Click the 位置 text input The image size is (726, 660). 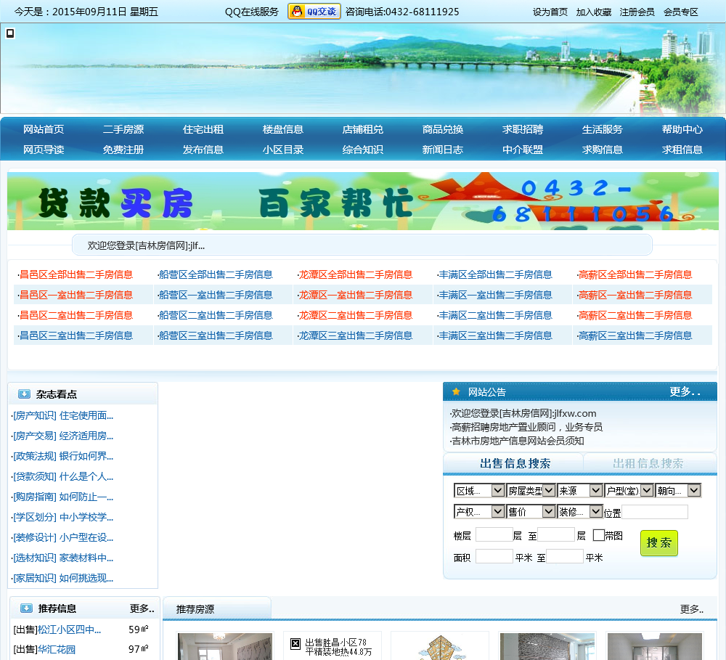(655, 513)
